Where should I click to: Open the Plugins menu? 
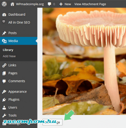(14, 100)
